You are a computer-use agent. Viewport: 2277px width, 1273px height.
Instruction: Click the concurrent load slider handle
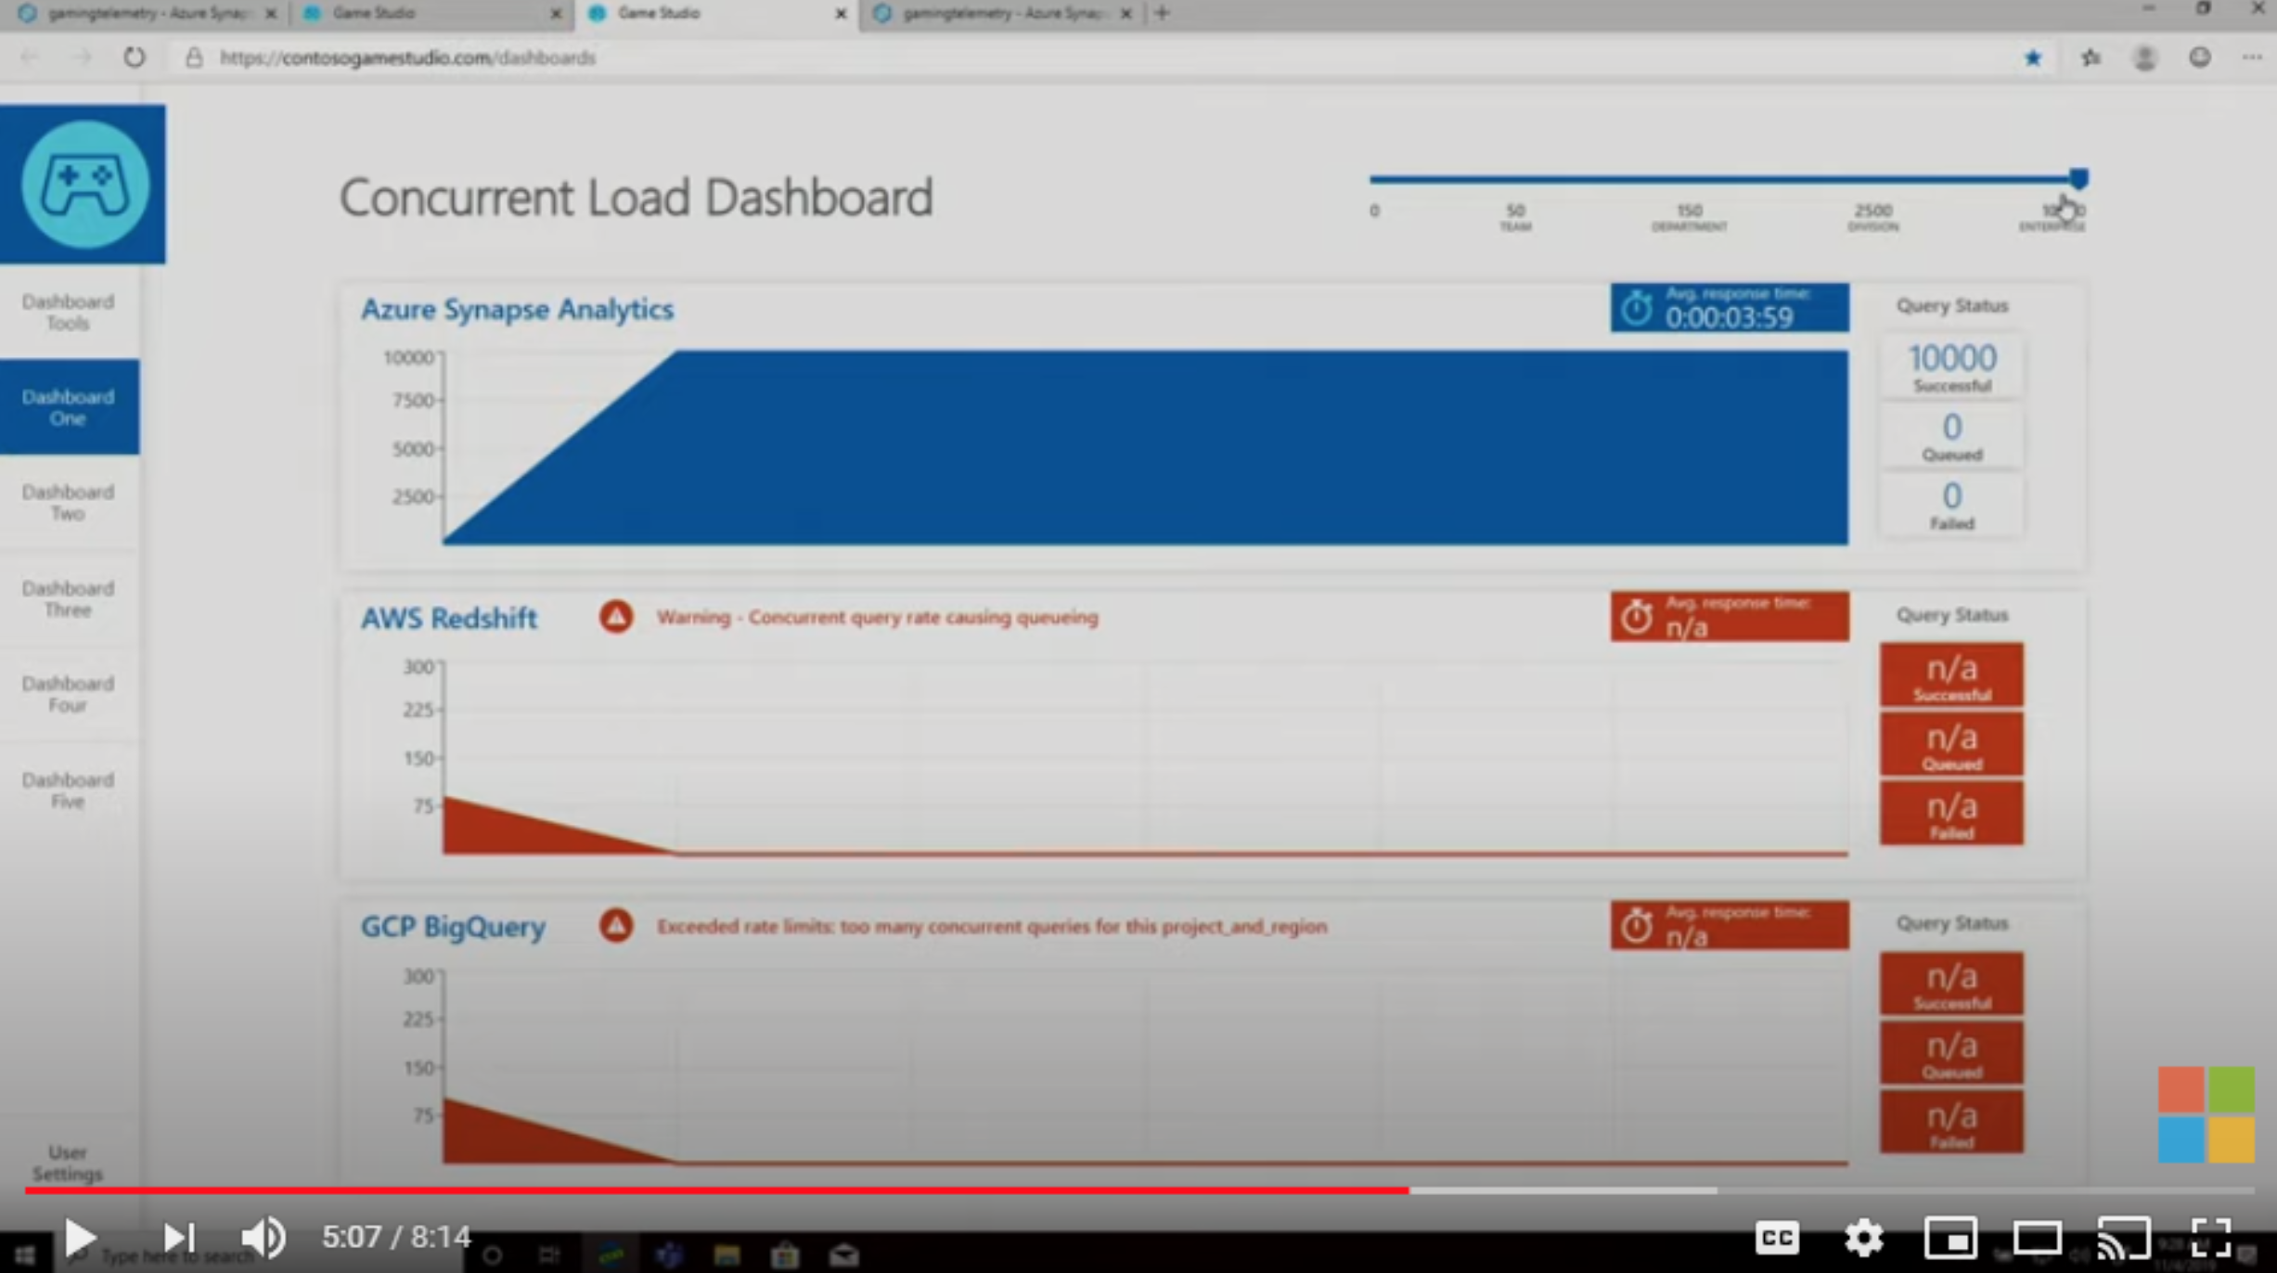click(2078, 179)
